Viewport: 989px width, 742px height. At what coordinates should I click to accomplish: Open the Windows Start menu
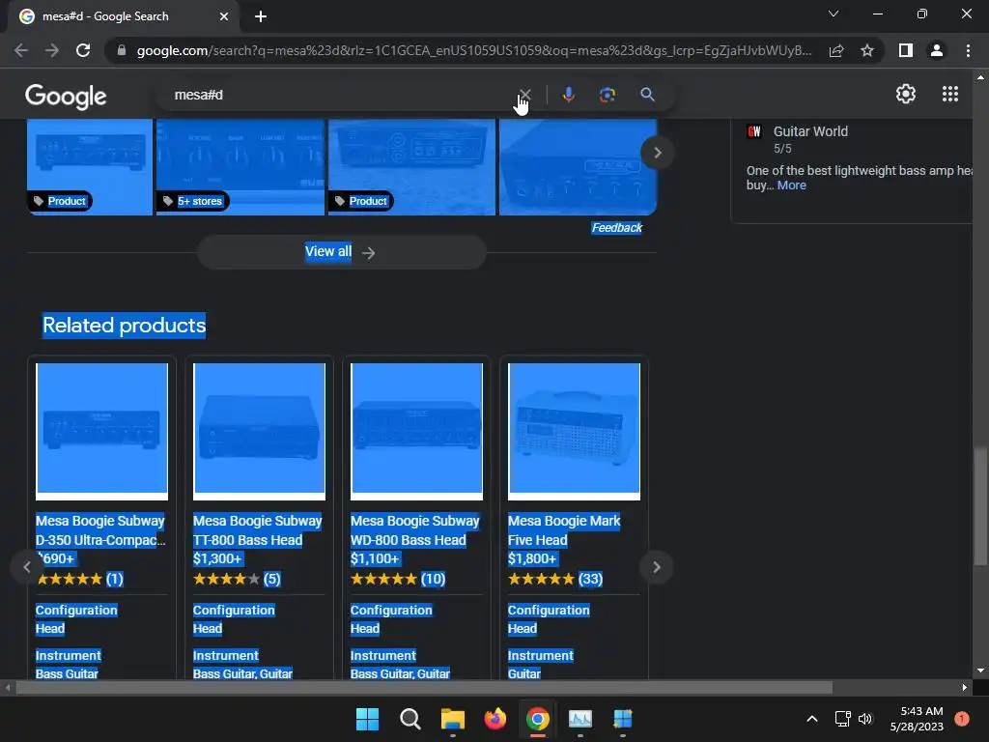[x=367, y=719]
